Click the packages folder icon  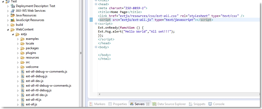[22, 48]
